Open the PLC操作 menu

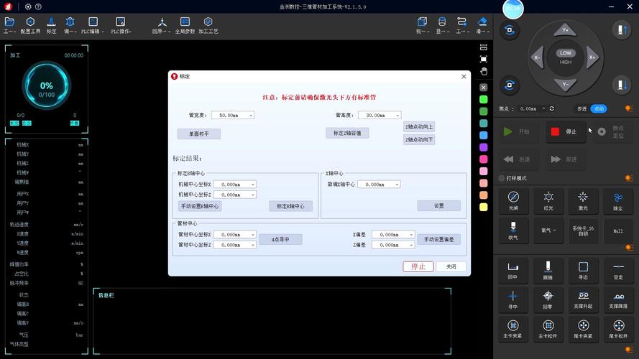click(121, 25)
